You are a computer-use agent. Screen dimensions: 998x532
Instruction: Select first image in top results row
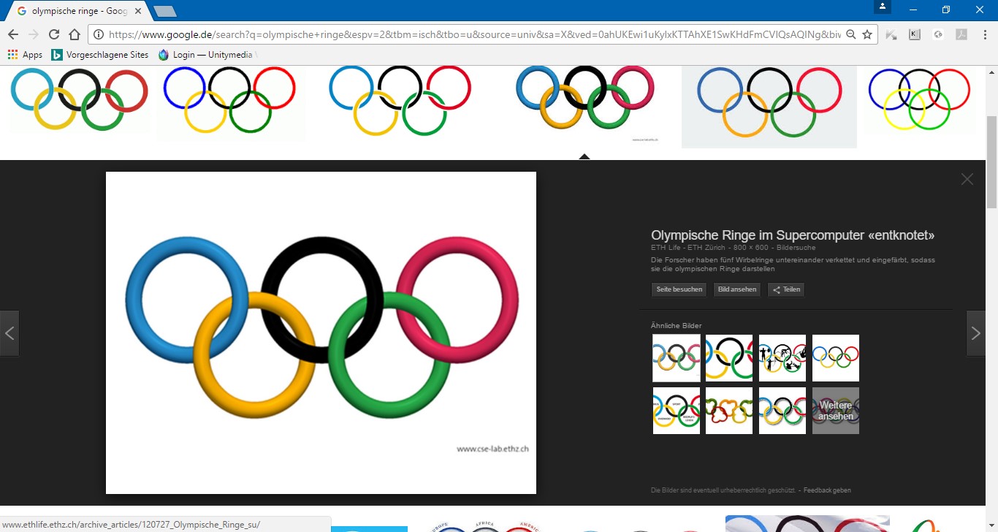79,99
